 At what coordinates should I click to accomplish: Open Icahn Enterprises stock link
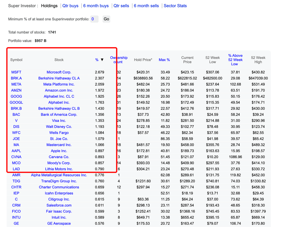tap(59, 193)
